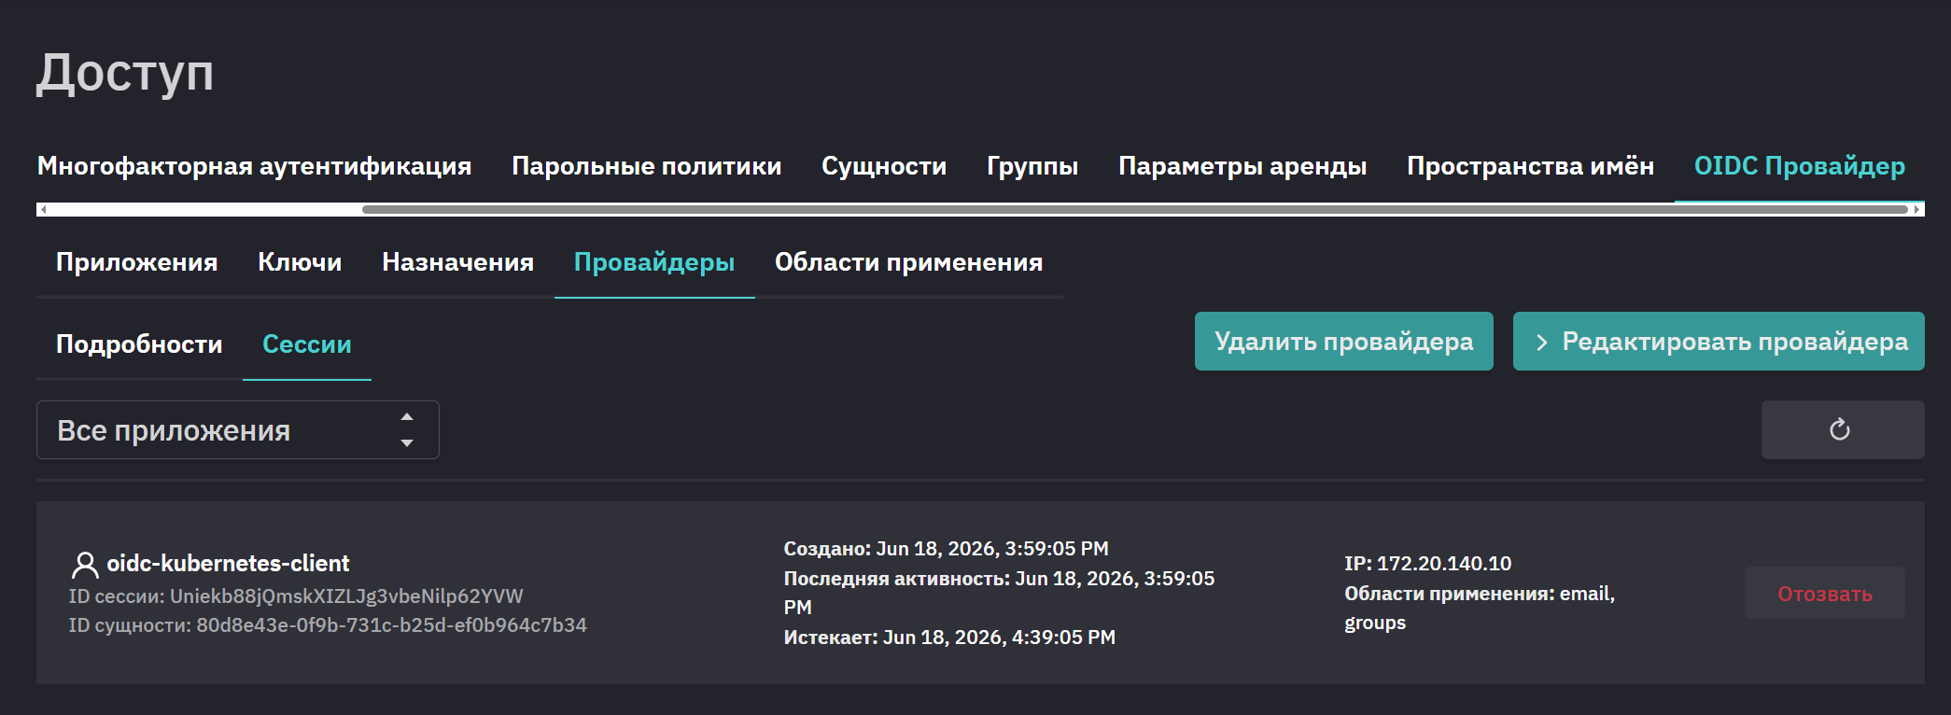Click the right arrow of the tab scrollbar
The width and height of the screenshot is (1951, 715).
click(x=1917, y=209)
